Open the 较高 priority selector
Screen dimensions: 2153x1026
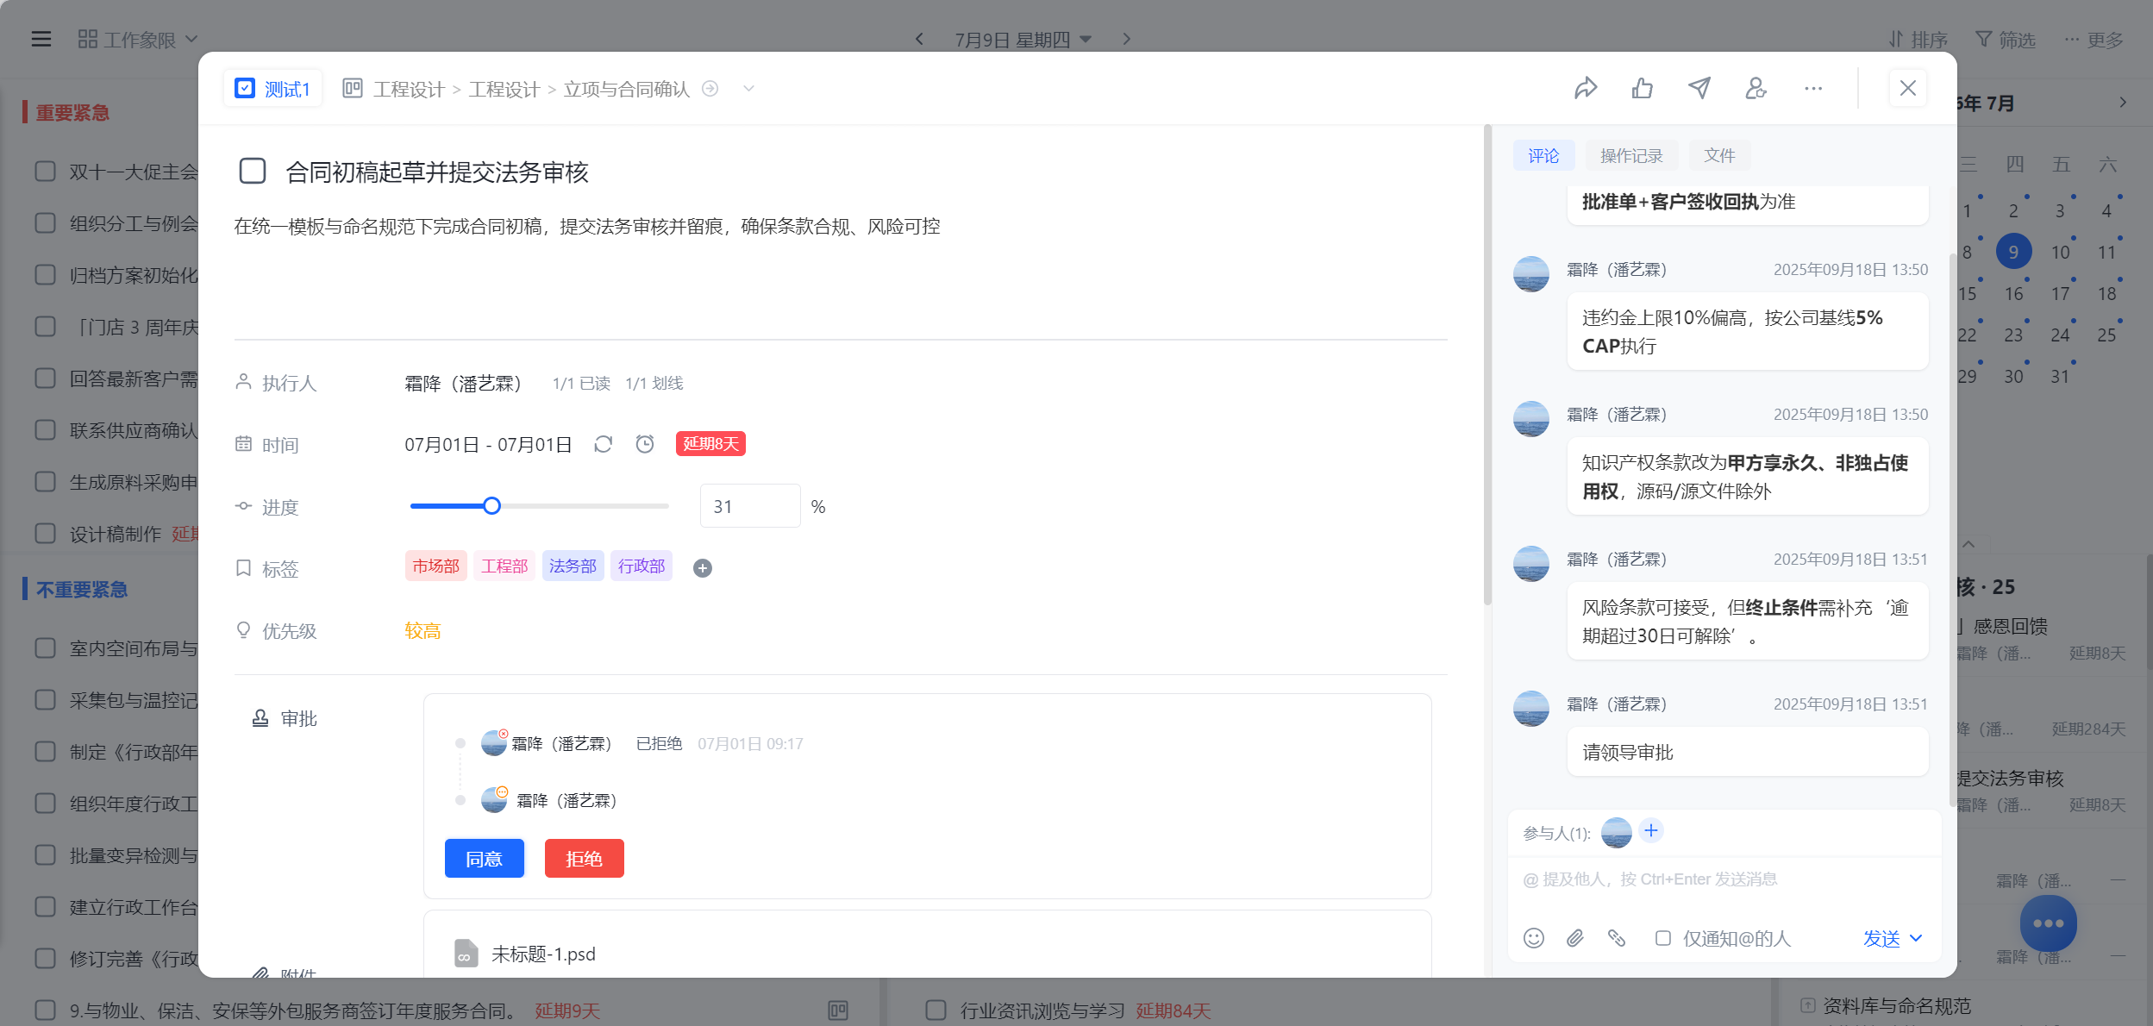pos(423,630)
